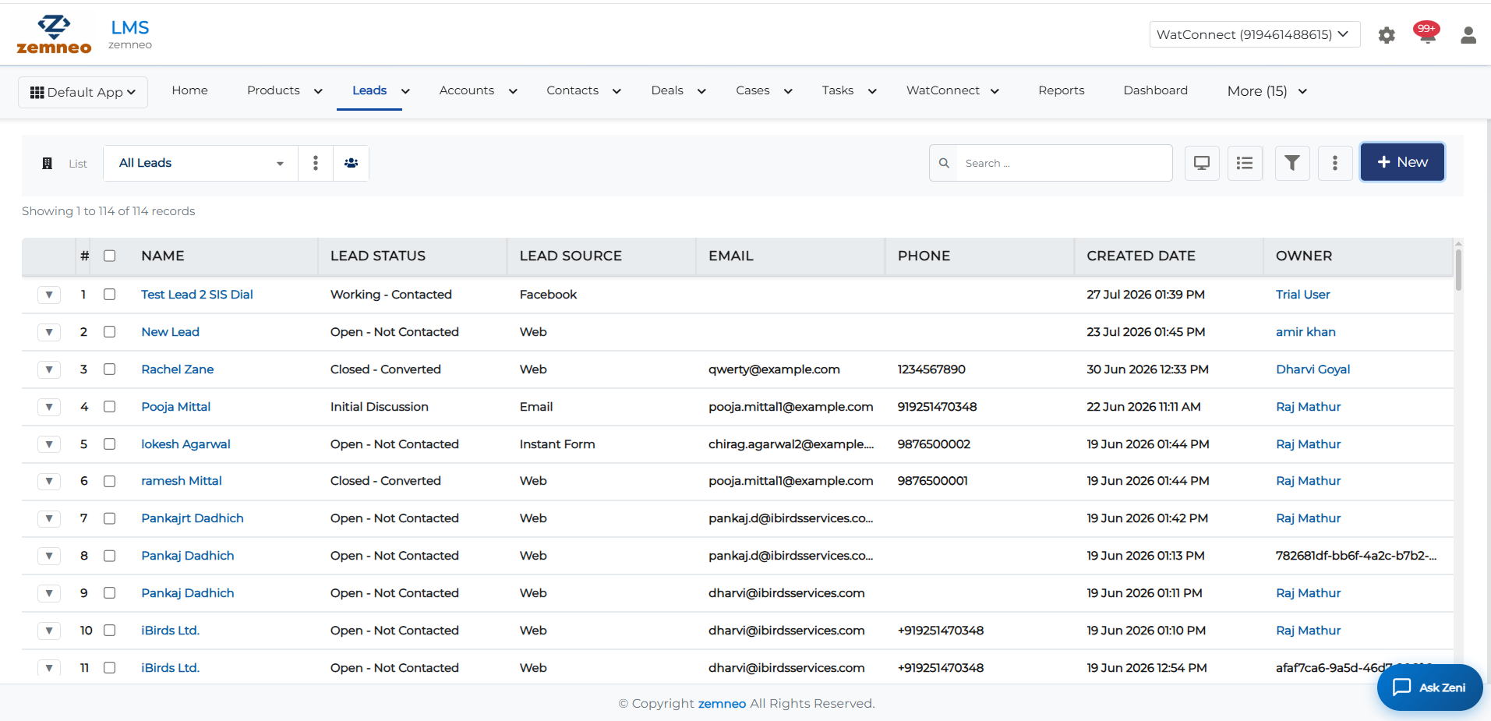Open the user profile icon

point(1468,35)
